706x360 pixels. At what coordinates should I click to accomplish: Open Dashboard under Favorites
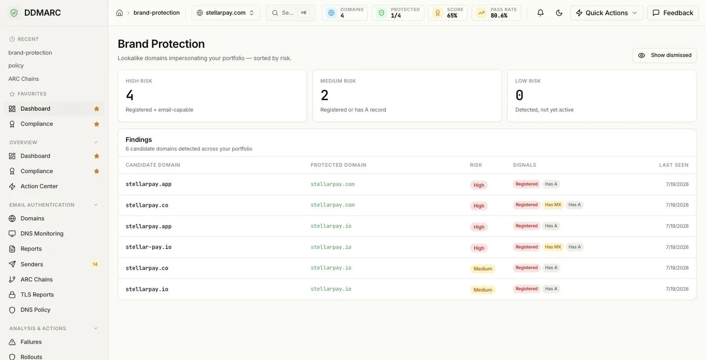54,109
